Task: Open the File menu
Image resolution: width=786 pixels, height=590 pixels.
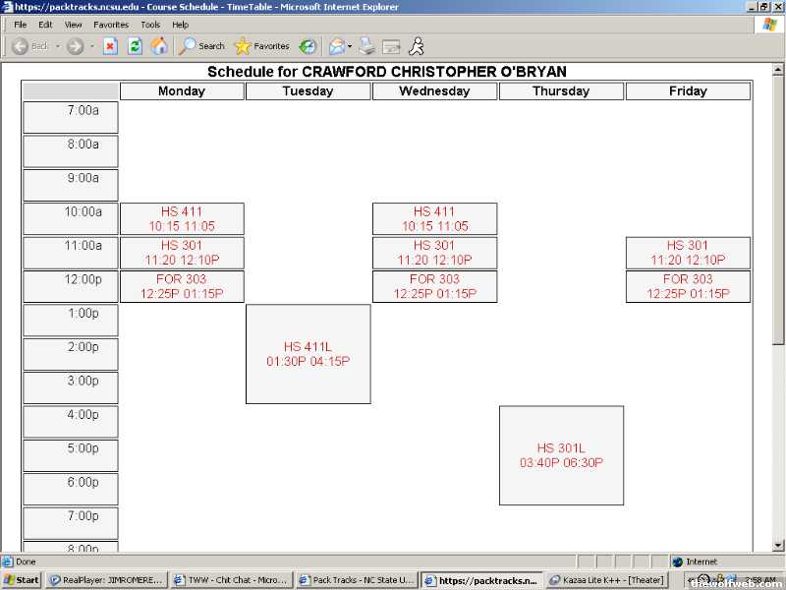Action: [20, 25]
